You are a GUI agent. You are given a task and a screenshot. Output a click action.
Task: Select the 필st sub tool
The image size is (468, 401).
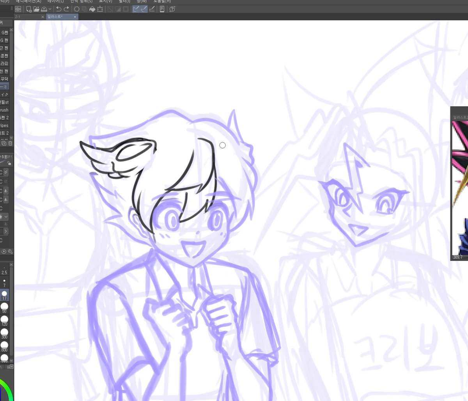(x=4, y=102)
